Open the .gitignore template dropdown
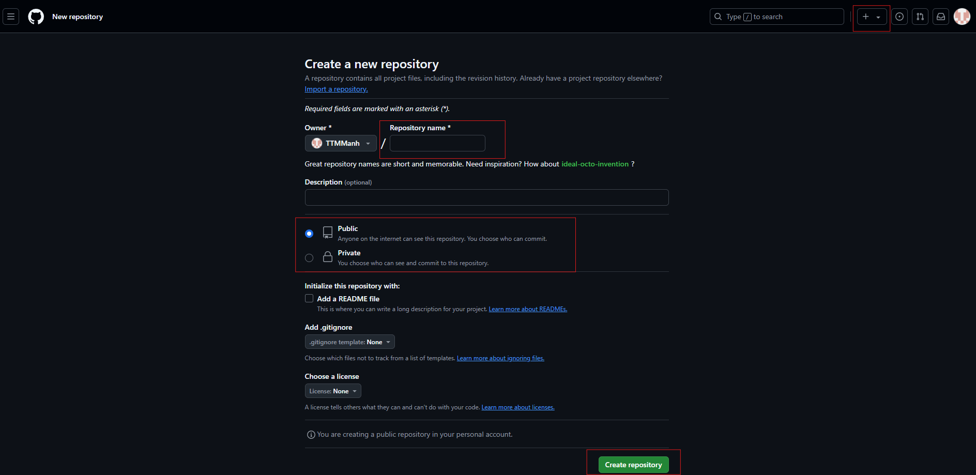 (x=349, y=342)
